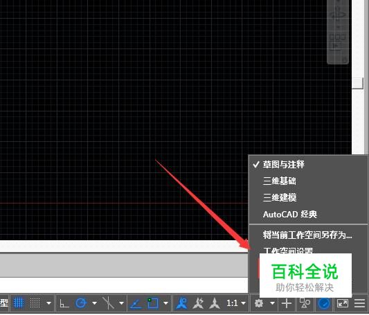The image size is (369, 315).
Task: Toggle annotation monitor plus icon
Action: point(287,303)
